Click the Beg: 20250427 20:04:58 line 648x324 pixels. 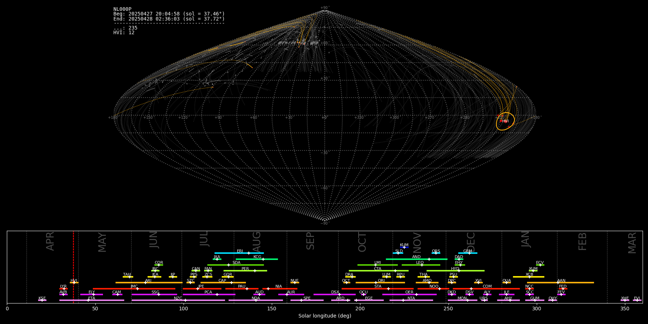(169, 14)
